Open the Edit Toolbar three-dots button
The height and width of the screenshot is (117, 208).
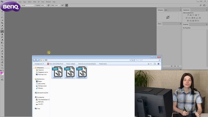2,68
